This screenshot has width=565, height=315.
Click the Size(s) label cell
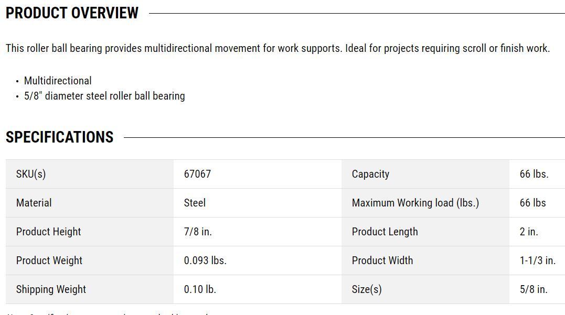425,289
